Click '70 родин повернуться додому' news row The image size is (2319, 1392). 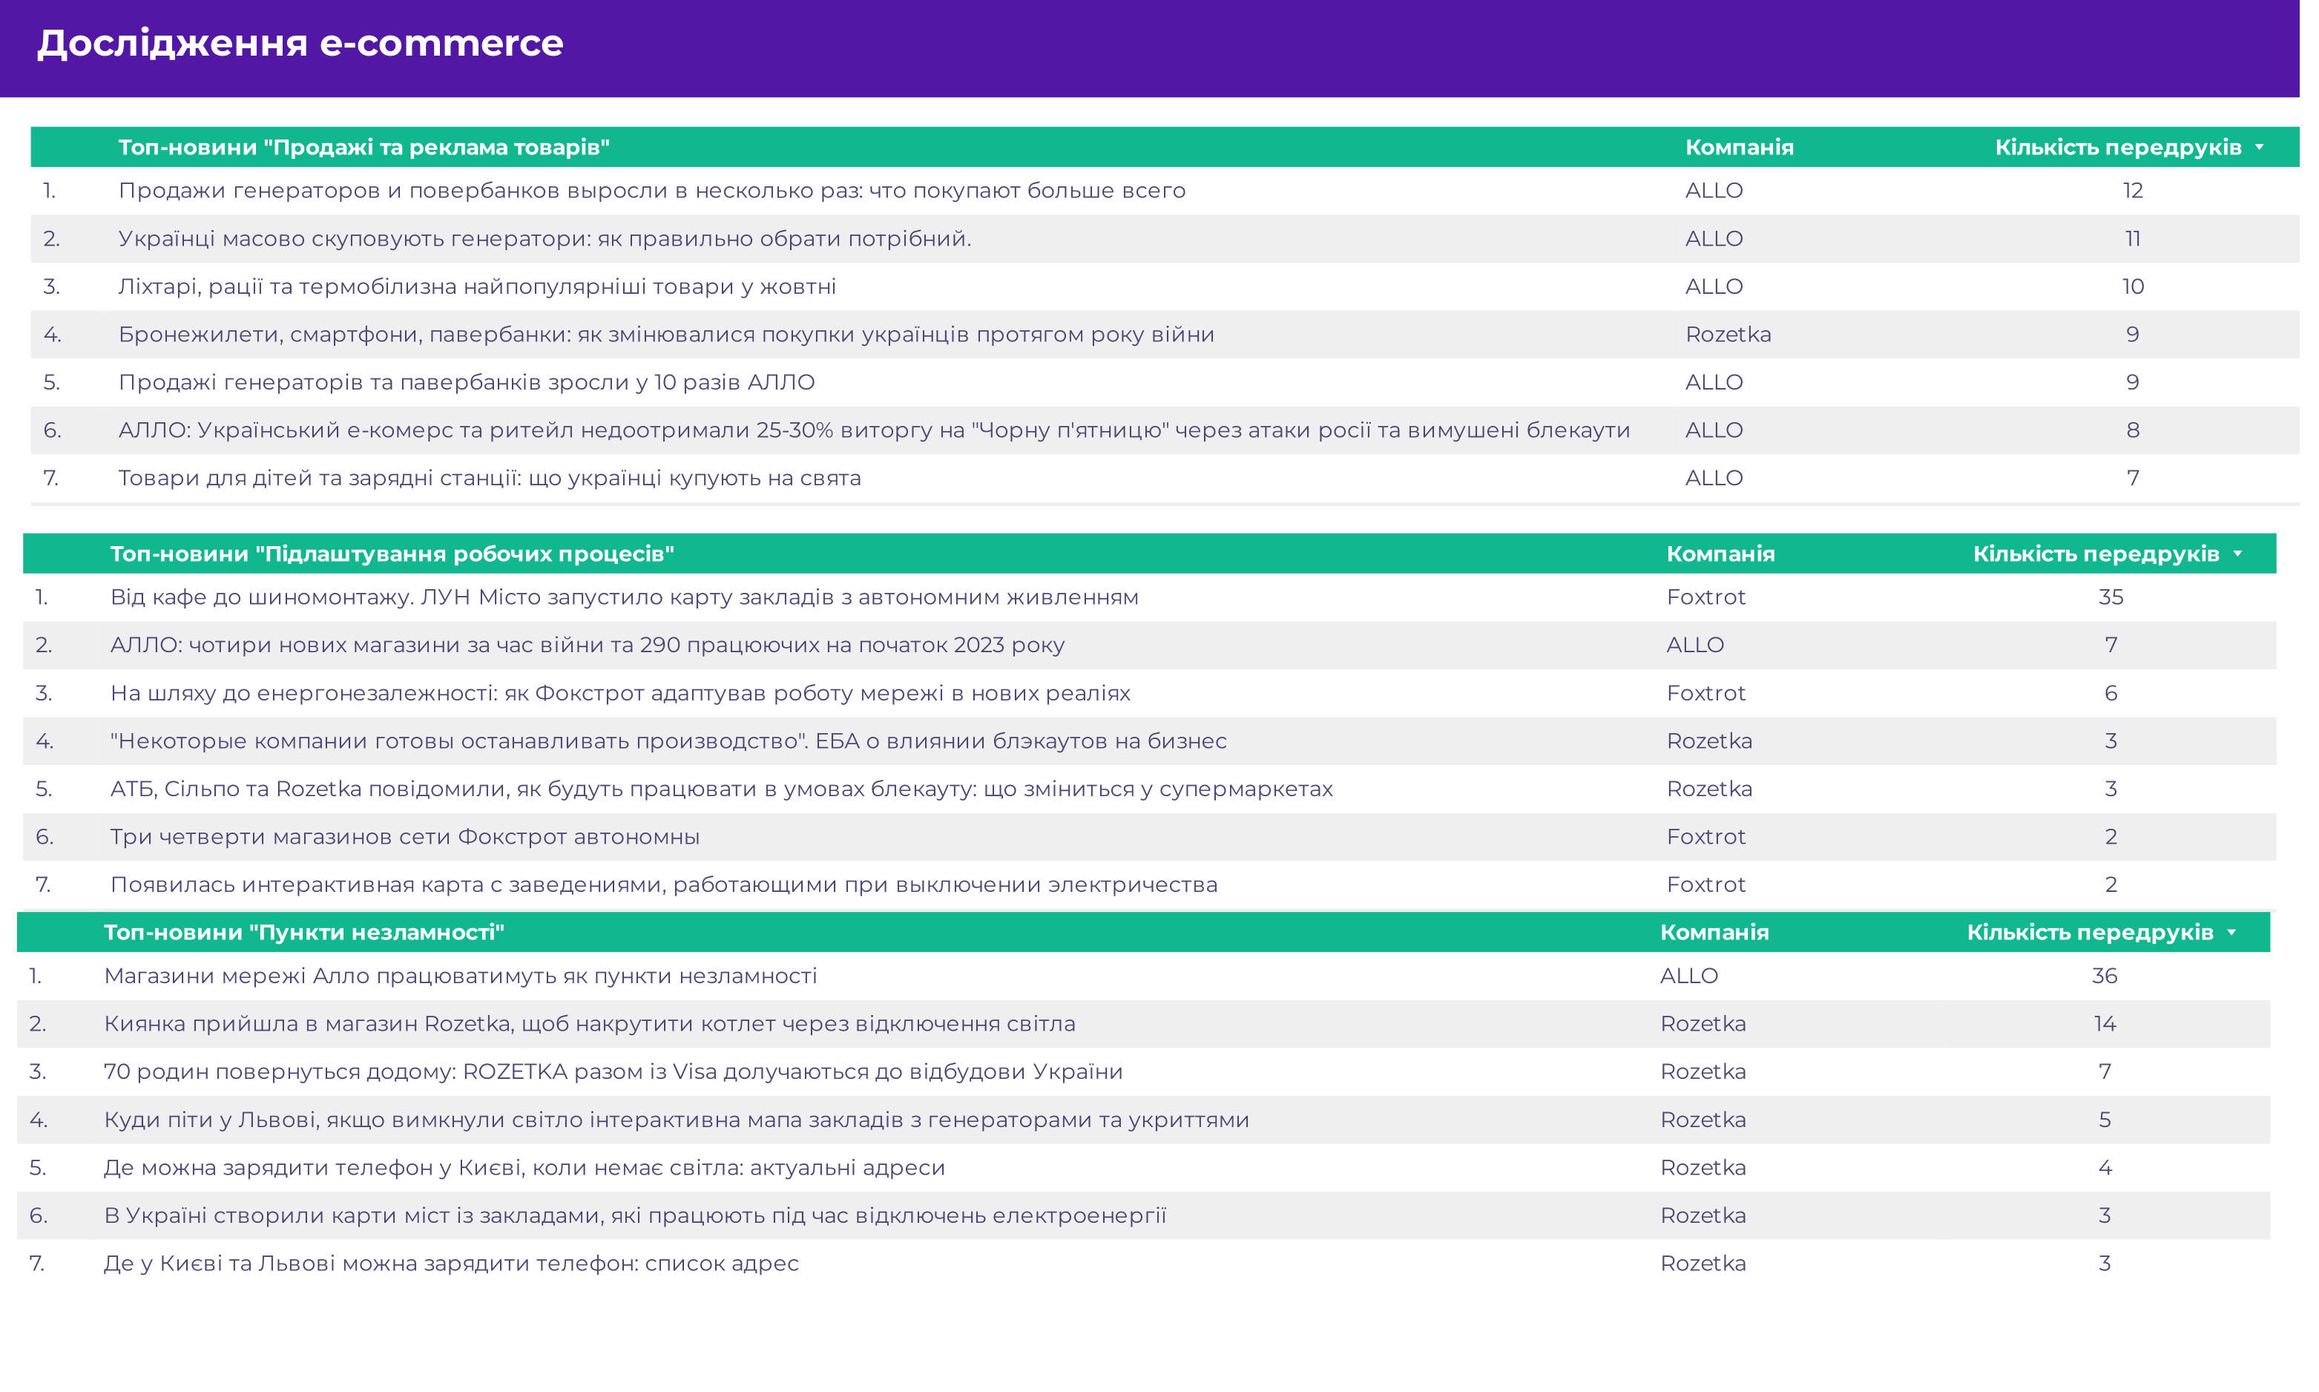pos(612,1071)
